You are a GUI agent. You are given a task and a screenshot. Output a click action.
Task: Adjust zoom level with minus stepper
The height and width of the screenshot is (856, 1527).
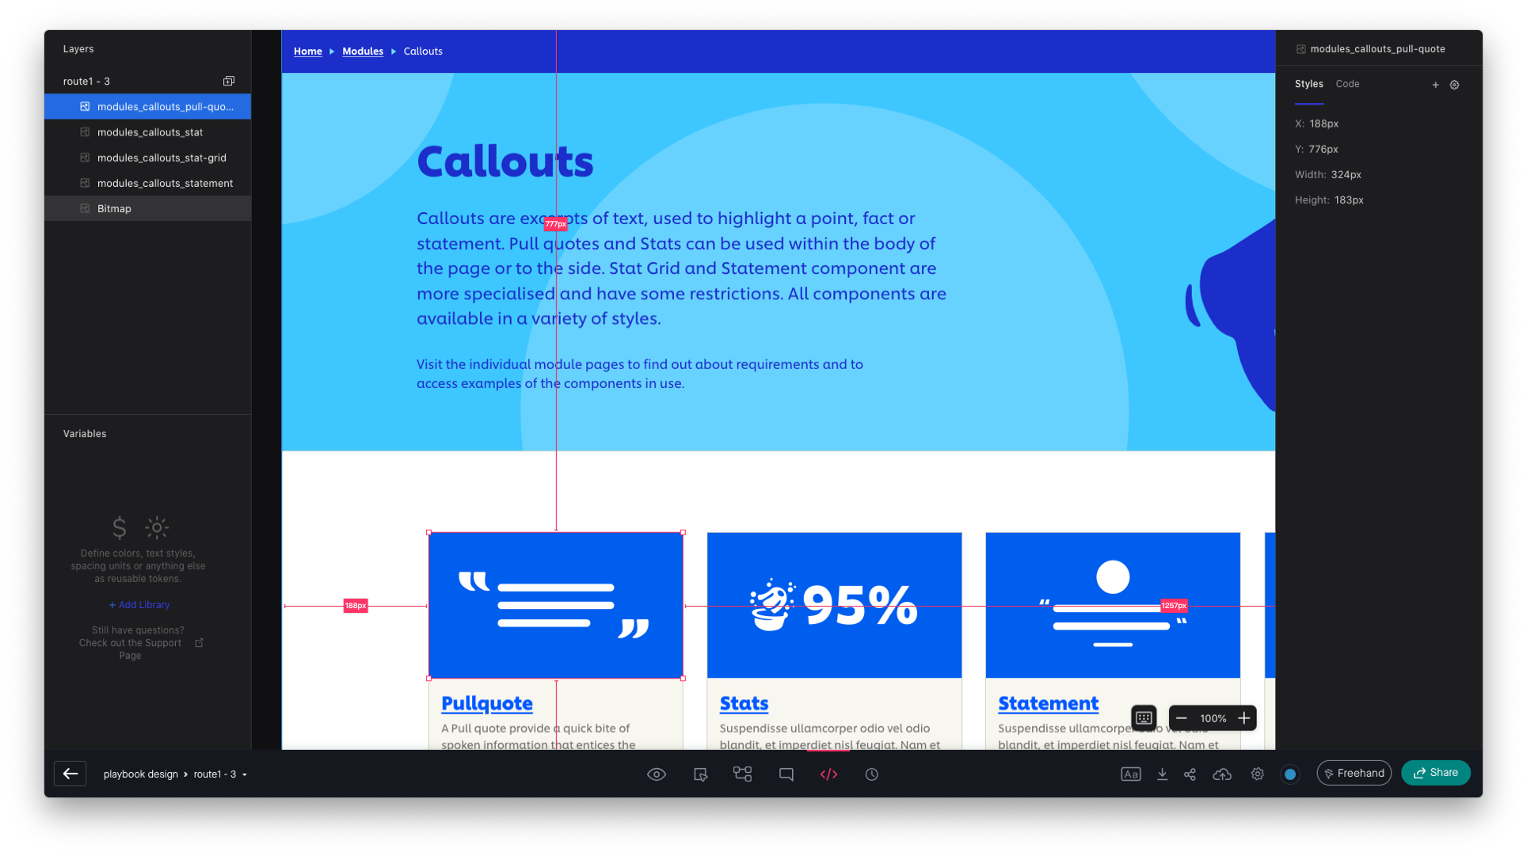pyautogui.click(x=1181, y=718)
